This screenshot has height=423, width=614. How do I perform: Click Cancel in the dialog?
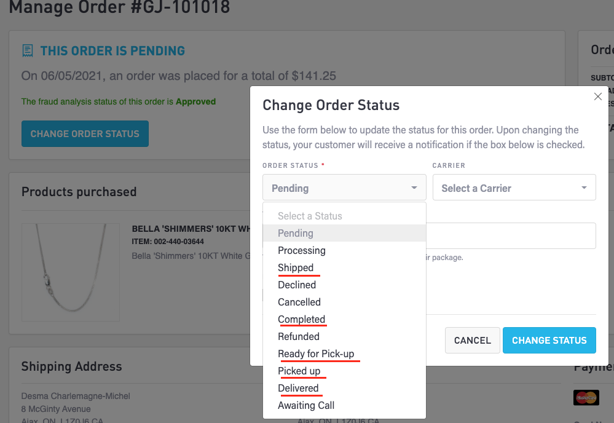pyautogui.click(x=472, y=340)
